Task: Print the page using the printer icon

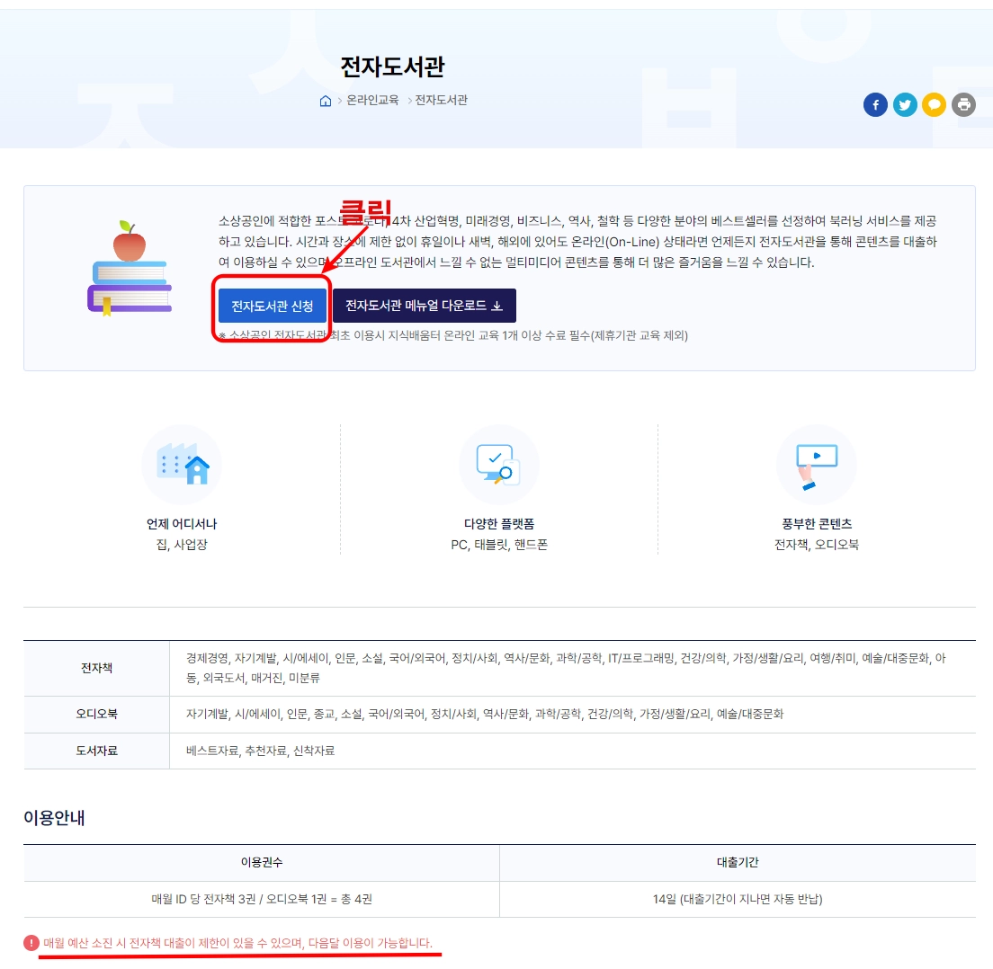Action: pyautogui.click(x=963, y=104)
